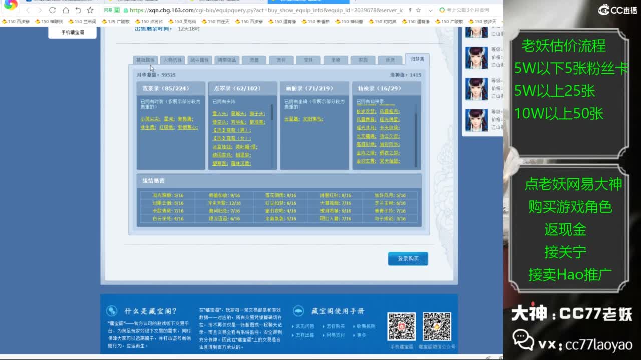Open the 更多 footer link
641x360 pixels.
click(361, 335)
